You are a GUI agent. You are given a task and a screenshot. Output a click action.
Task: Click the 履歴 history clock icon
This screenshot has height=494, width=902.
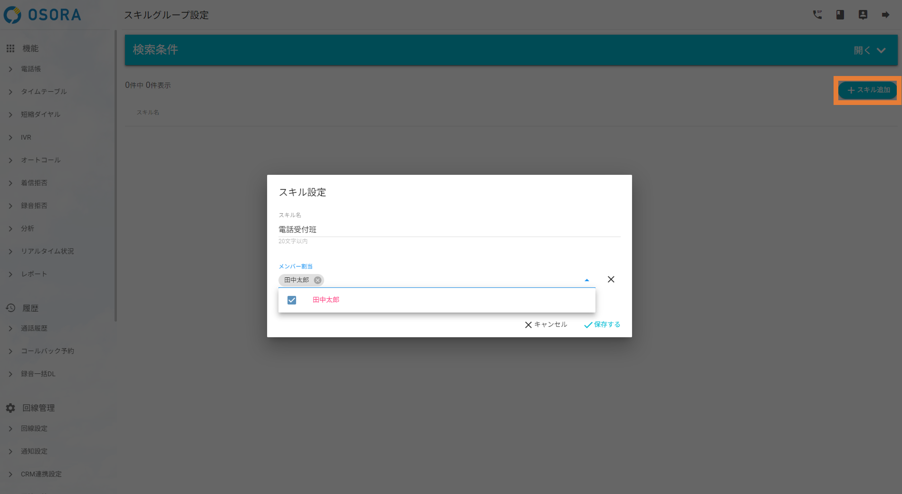[x=10, y=308]
